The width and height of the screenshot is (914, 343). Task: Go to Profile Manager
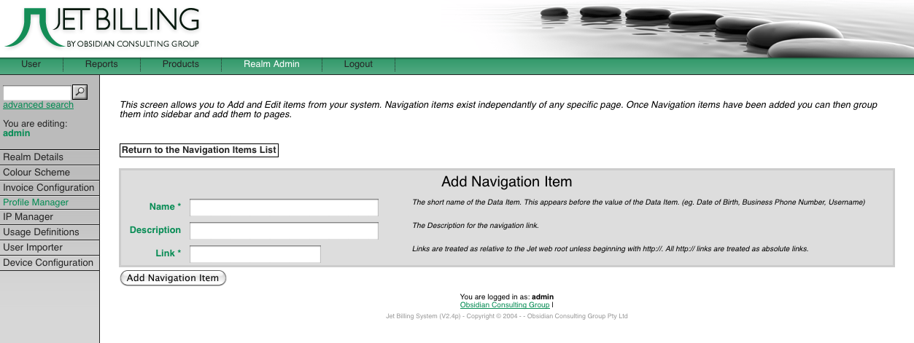pos(36,202)
